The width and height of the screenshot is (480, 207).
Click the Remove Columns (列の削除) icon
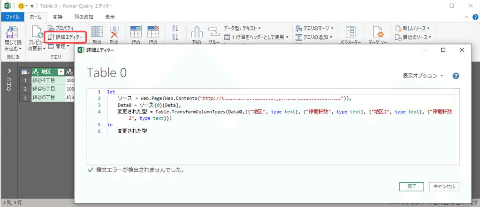[x=114, y=32]
